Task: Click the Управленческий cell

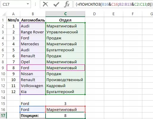Action: 65,32
